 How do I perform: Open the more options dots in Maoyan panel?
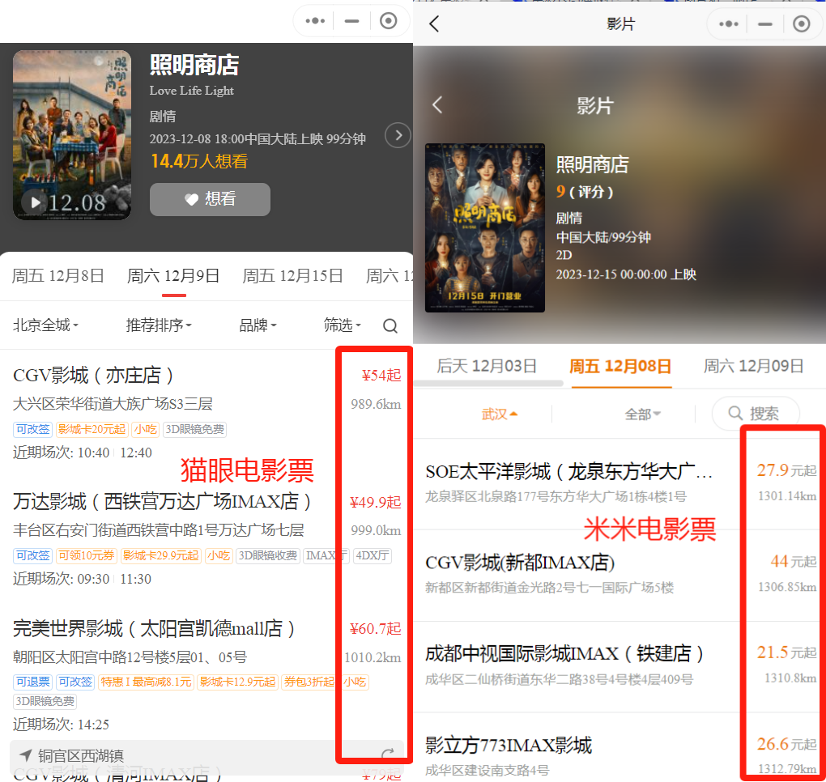tap(315, 21)
